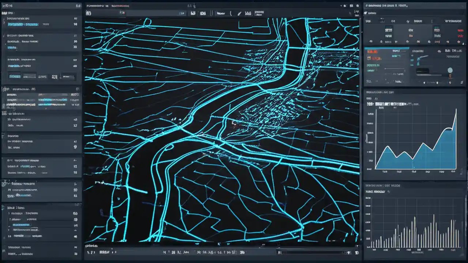Toggle the circular teal dial in the right control panel
This screenshot has height=263, width=468.
[x=450, y=69]
